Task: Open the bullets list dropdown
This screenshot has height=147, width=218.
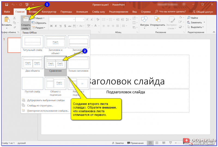Action: coord(107,19)
